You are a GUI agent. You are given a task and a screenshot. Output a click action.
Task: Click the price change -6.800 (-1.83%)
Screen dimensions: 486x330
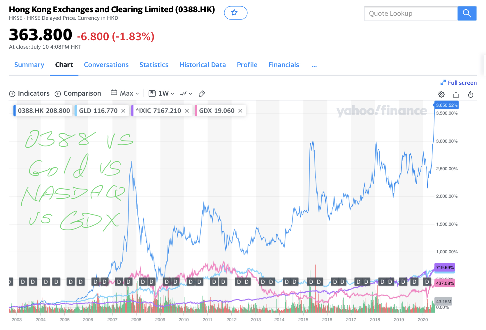coord(116,37)
